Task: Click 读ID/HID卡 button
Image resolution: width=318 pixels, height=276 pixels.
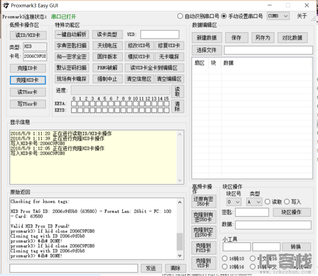Action: pos(28,35)
